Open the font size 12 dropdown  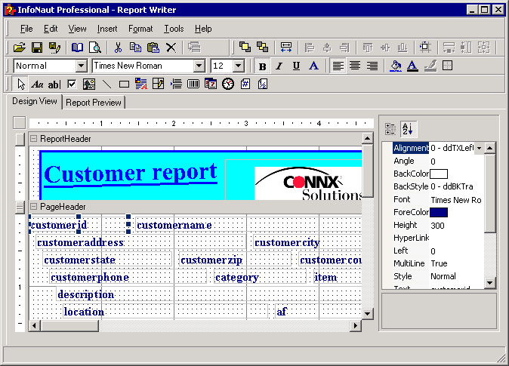[x=239, y=66]
